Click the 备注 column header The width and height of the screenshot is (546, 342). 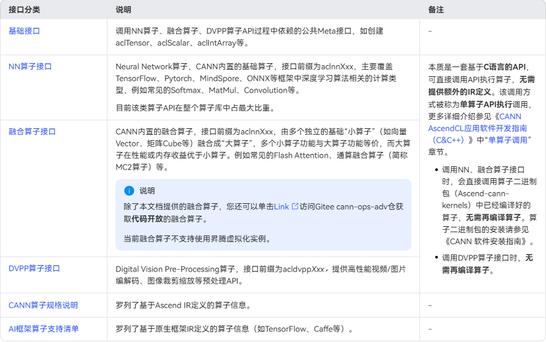(436, 10)
